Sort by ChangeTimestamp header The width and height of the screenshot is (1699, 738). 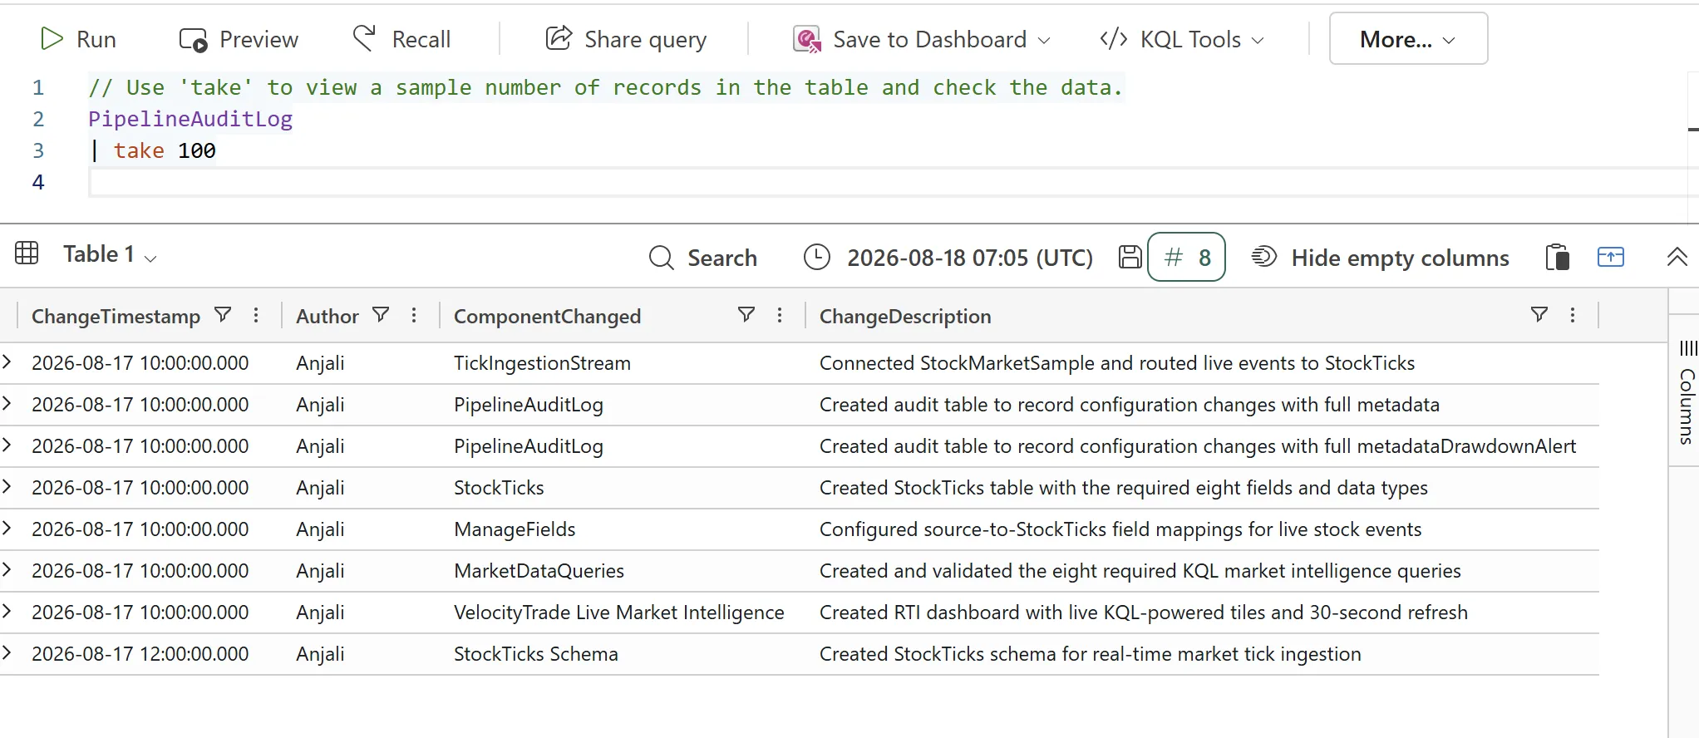click(116, 317)
